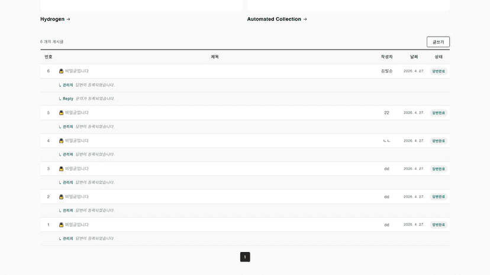This screenshot has height=275, width=490.
Task: Open the 관리자 reply under post 4
Action: (245, 155)
